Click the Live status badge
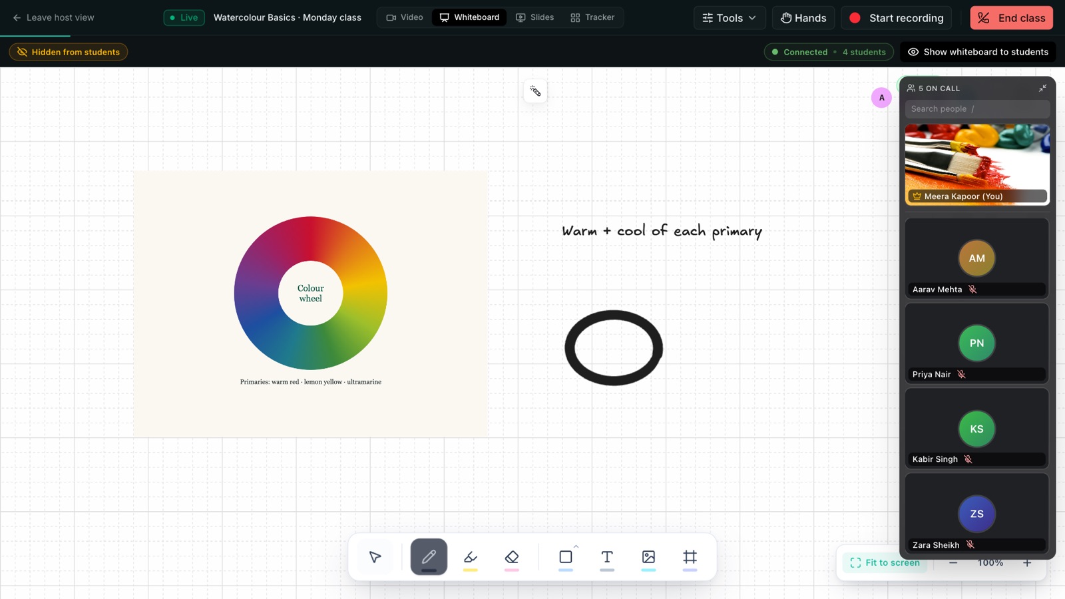Screen dimensions: 1065x599 click(x=184, y=17)
